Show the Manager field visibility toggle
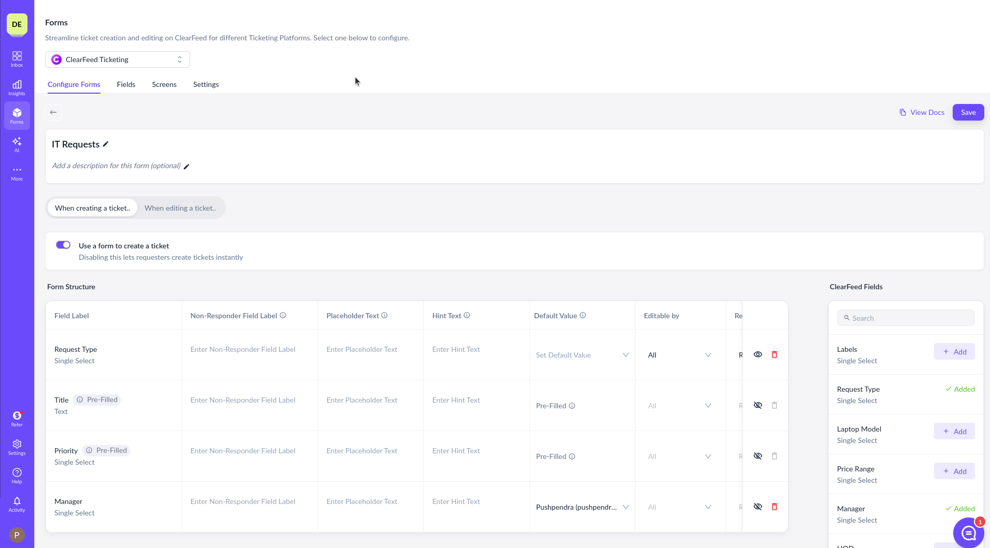990x548 pixels. [758, 507]
